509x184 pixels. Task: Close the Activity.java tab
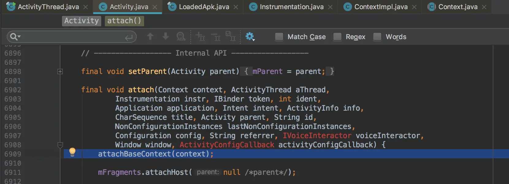tap(155, 7)
